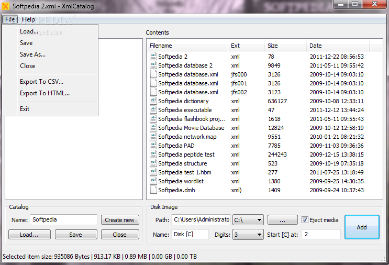This screenshot has width=389, height=265.
Task: Click the Catalog Save button
Action: (76, 235)
